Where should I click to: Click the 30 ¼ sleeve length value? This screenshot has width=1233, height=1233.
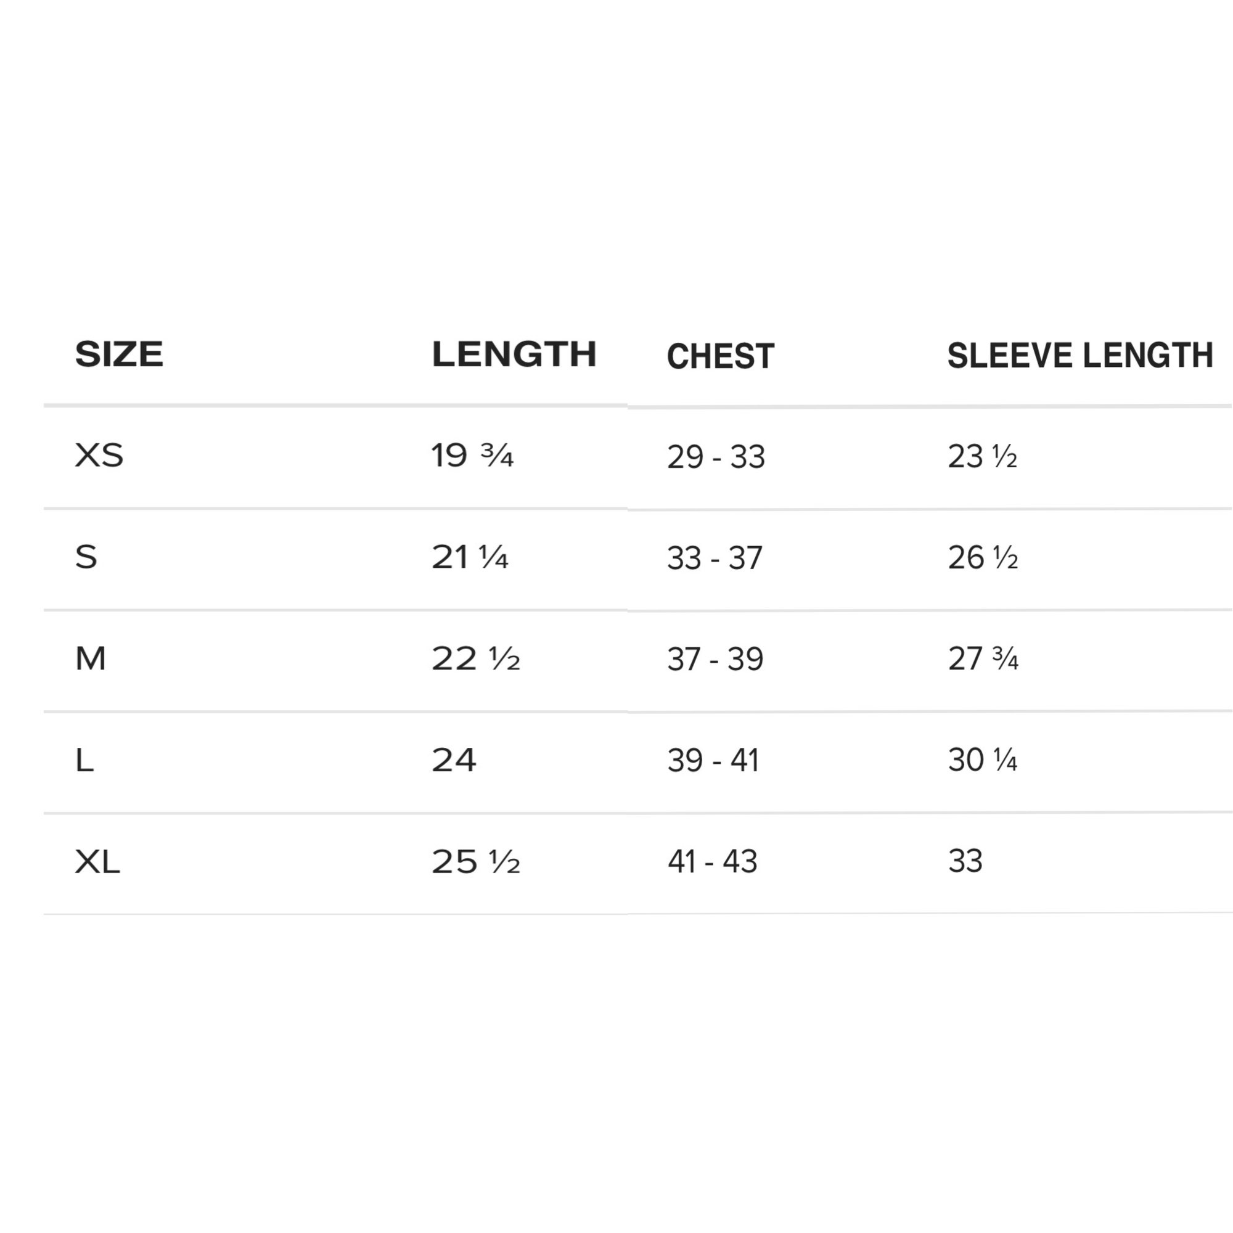(x=982, y=760)
